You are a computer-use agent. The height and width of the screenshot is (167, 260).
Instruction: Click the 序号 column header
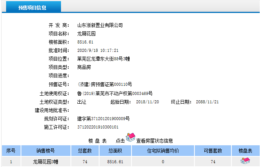pyautogui.click(x=11, y=151)
